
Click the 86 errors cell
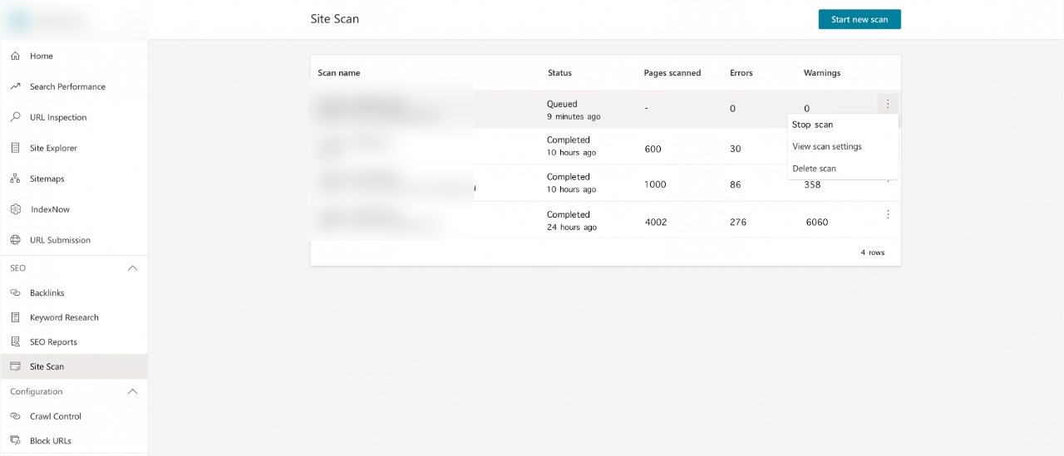click(735, 184)
